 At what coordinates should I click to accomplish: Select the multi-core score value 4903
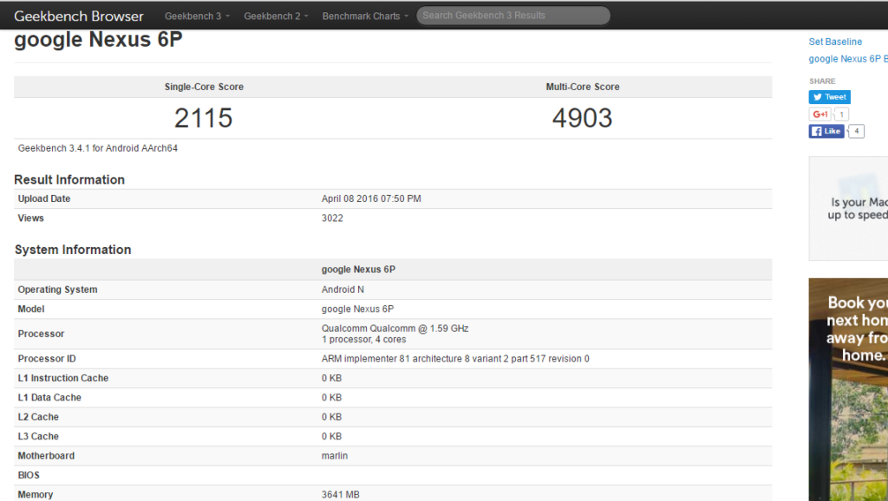(x=582, y=118)
